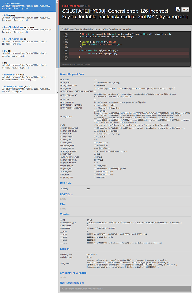Select frame 4 modulelist initialize
Viewport: 192px width, 293px height.
click(28, 77)
